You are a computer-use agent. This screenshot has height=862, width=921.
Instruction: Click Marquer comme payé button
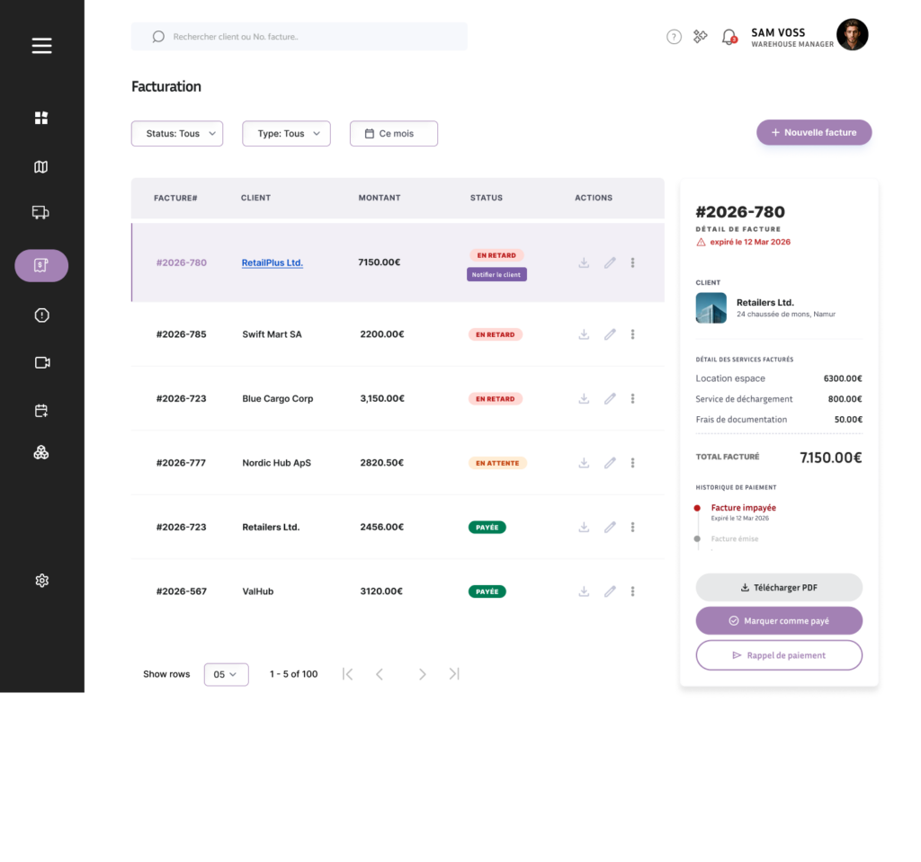click(779, 621)
